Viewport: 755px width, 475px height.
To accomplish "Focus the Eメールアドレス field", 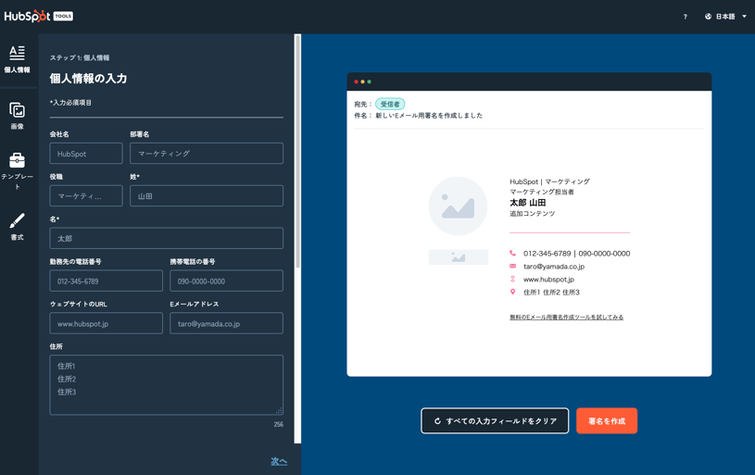I will (226, 323).
